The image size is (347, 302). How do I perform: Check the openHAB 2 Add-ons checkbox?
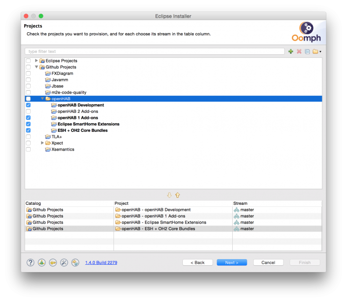(28, 111)
